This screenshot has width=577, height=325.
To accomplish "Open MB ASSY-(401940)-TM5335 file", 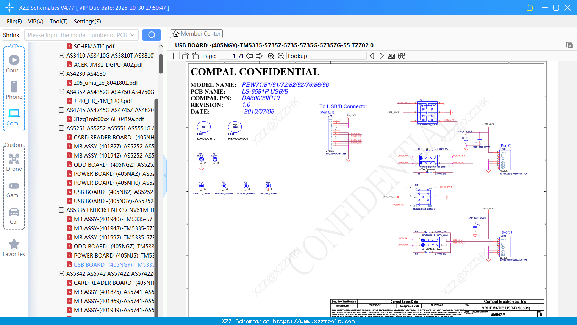I will coord(114,219).
